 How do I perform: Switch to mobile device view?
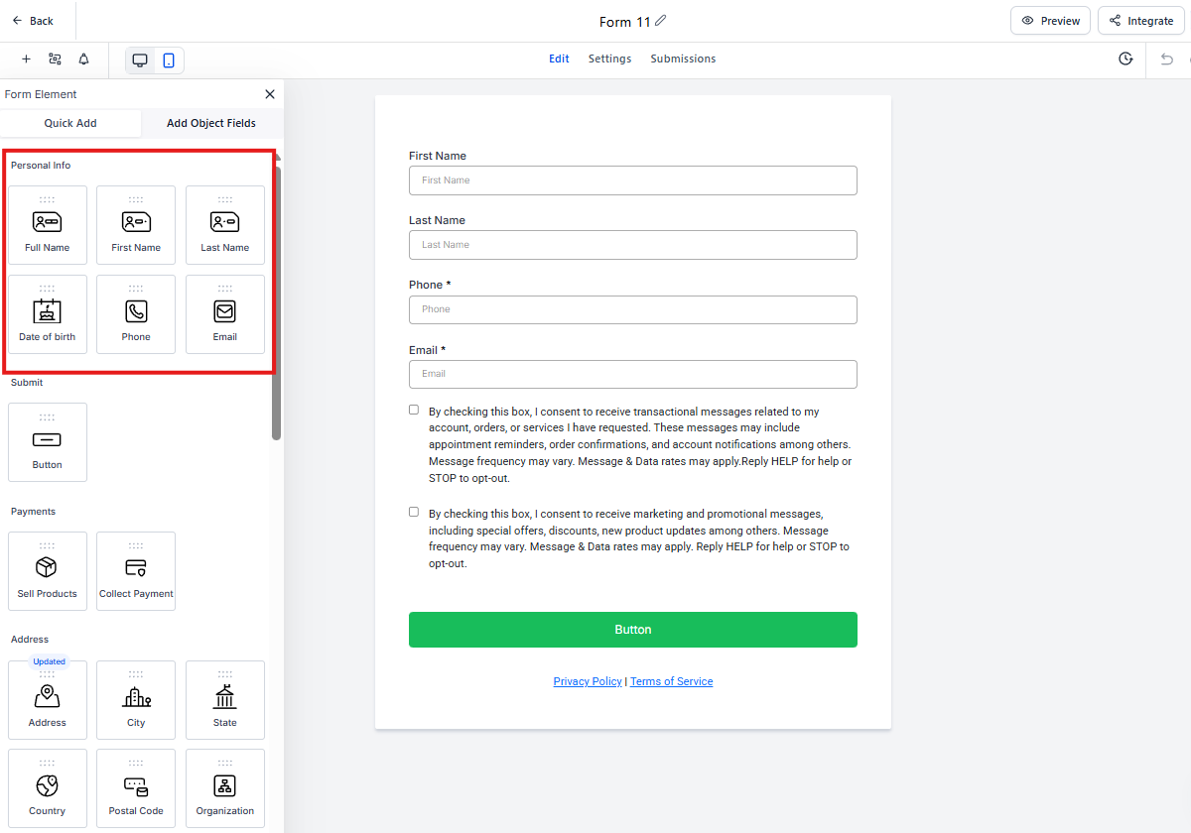(169, 60)
